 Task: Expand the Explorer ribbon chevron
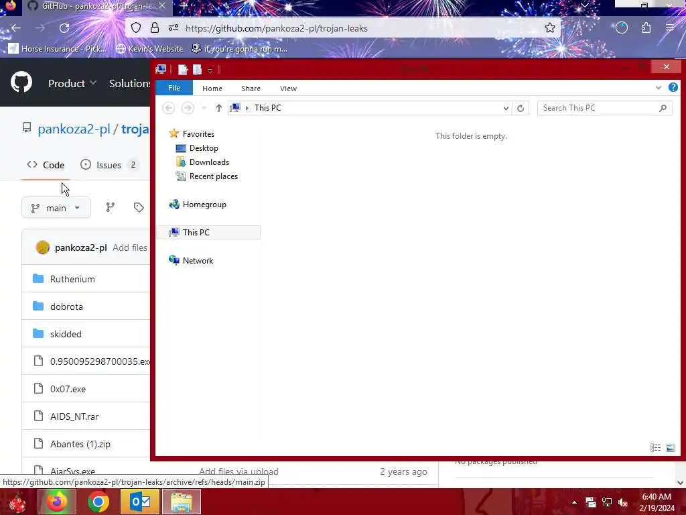[659, 88]
